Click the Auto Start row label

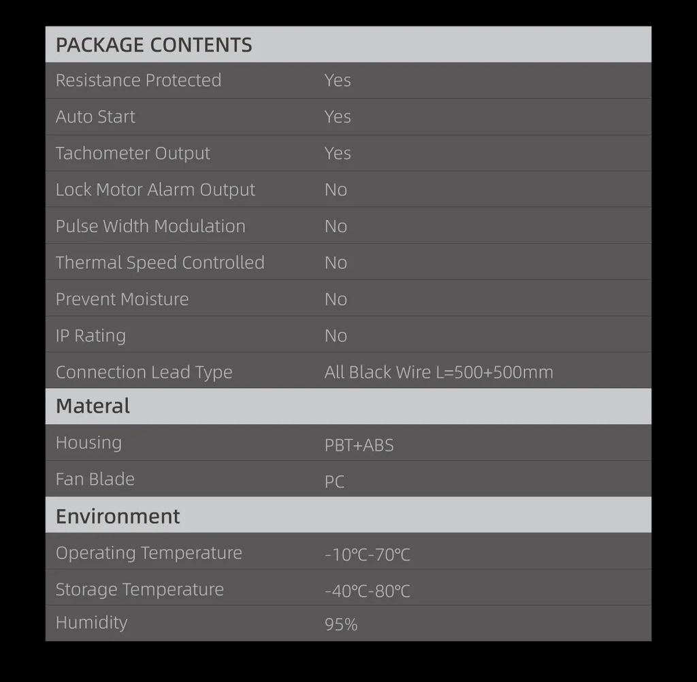[95, 117]
